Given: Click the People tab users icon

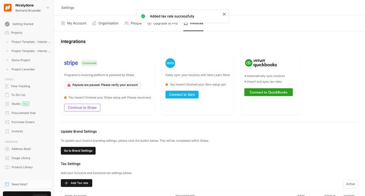Looking at the screenshot, I should pos(127,23).
